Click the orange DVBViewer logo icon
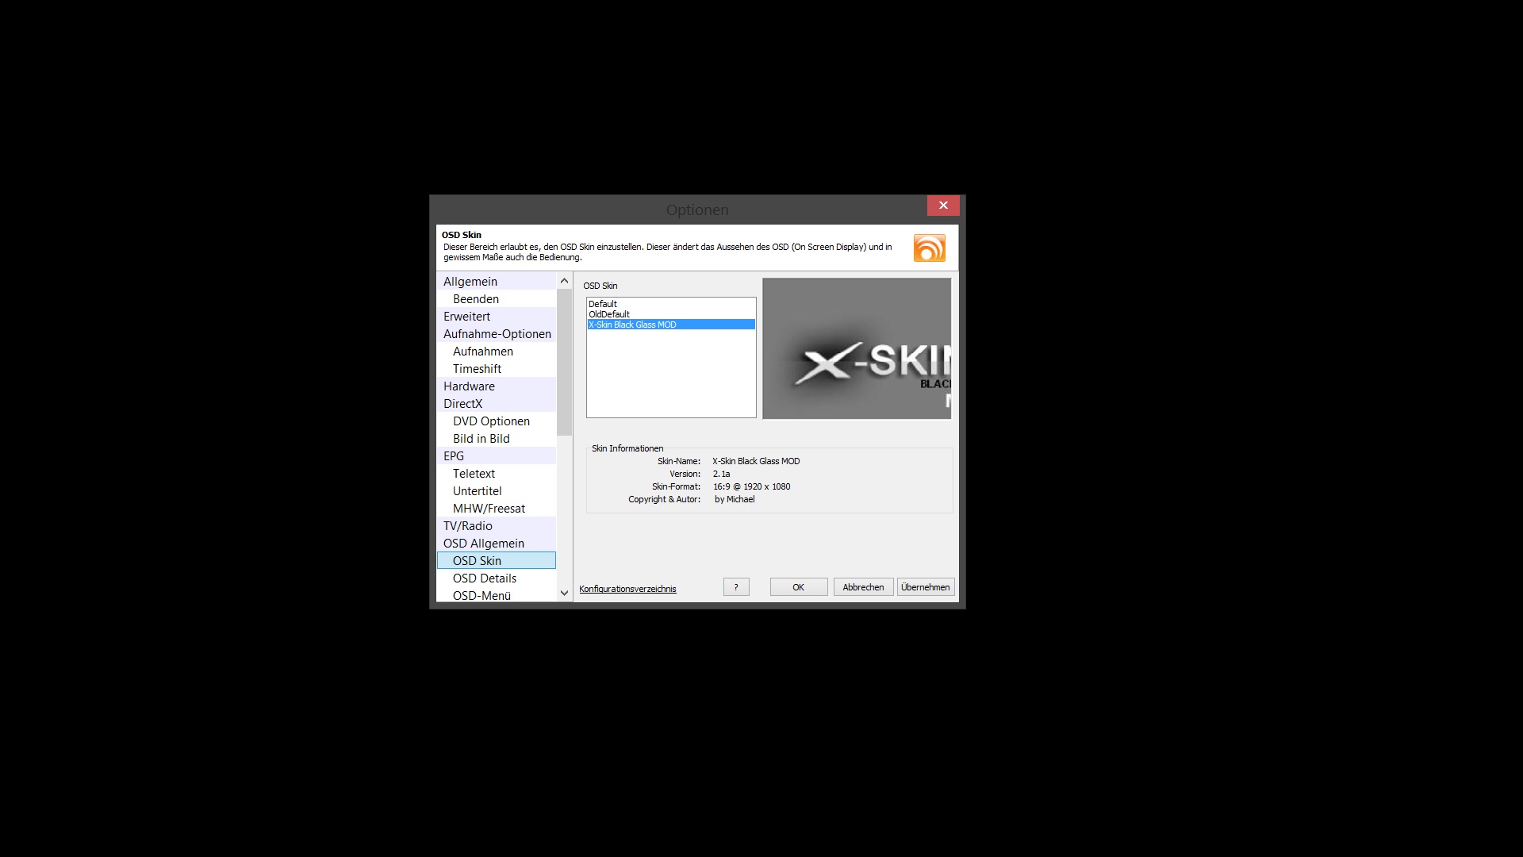 pos(929,248)
